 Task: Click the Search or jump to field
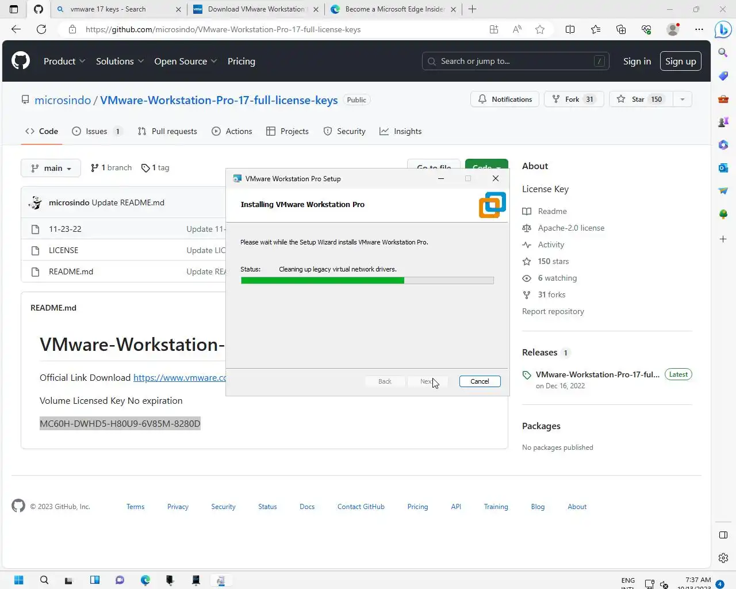[515, 61]
